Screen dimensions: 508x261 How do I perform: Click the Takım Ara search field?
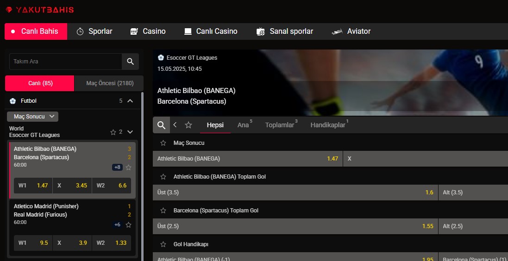(65, 62)
